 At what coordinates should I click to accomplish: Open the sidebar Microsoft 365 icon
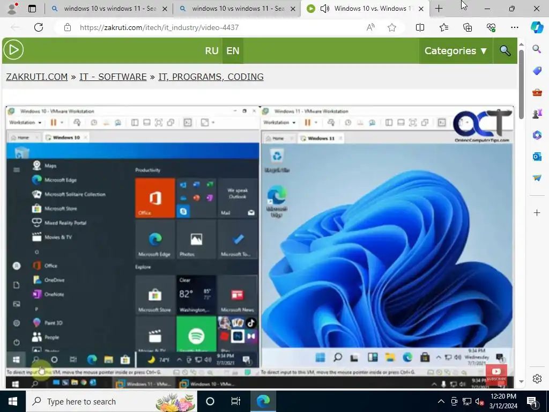pyautogui.click(x=537, y=135)
